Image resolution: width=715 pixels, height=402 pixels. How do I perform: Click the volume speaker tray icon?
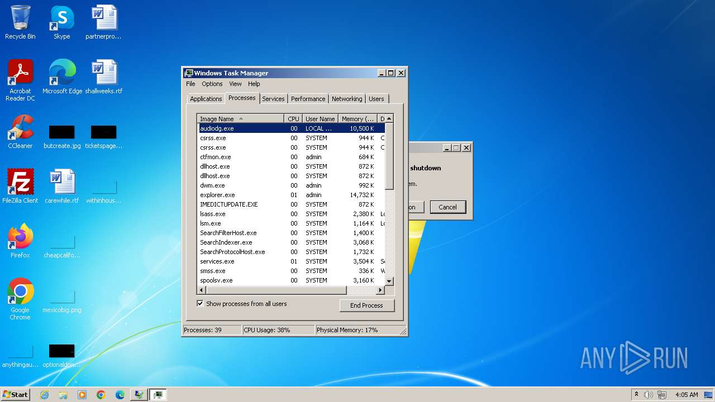coord(649,395)
